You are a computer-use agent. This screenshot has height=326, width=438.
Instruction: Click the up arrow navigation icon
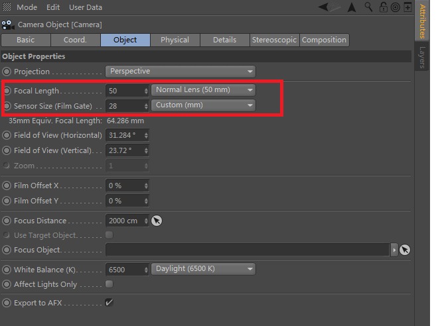coord(351,7)
